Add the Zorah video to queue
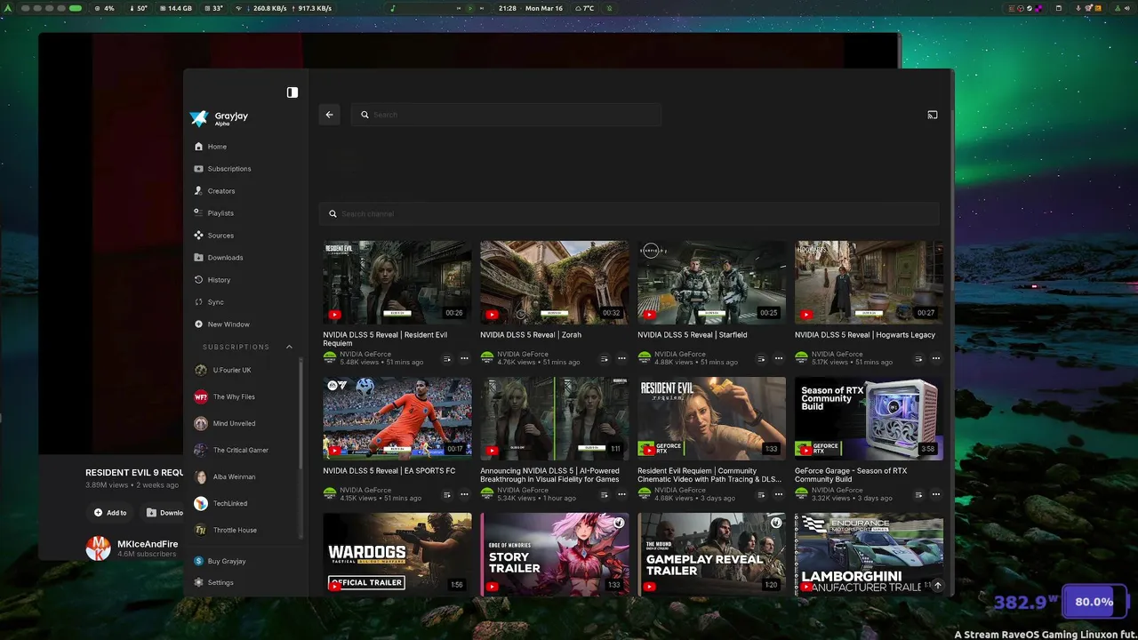Screen dimensions: 1138x640 (x=604, y=358)
